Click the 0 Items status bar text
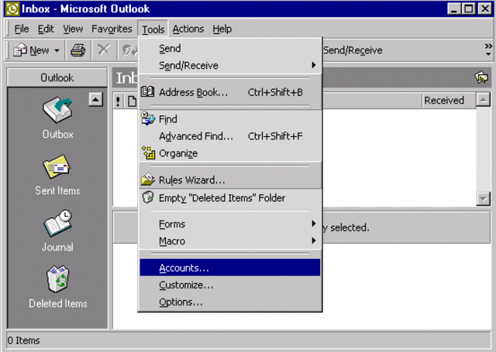 point(24,340)
